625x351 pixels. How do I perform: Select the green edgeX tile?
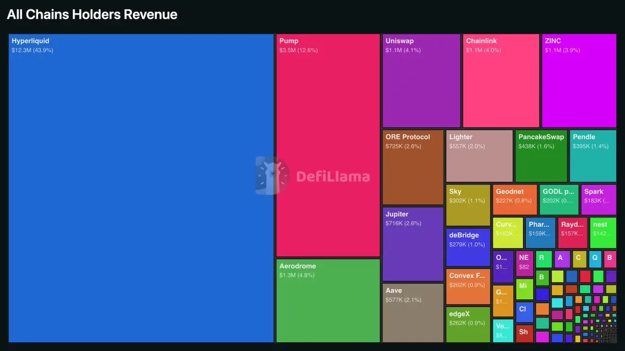point(468,324)
